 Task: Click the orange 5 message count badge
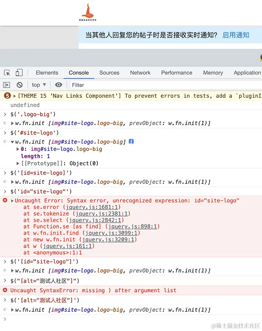point(7,96)
